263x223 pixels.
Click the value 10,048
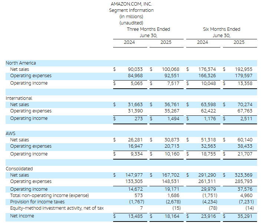(x=208, y=83)
